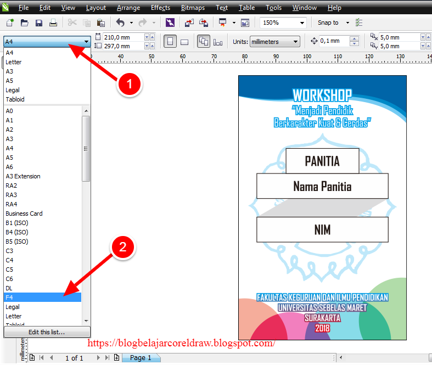Click the Application launcher icon
Image resolution: width=432 pixels, height=365 pixels.
click(x=223, y=23)
